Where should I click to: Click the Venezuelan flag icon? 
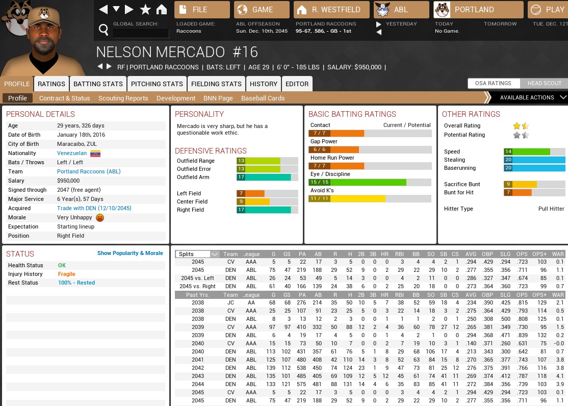[x=95, y=153]
